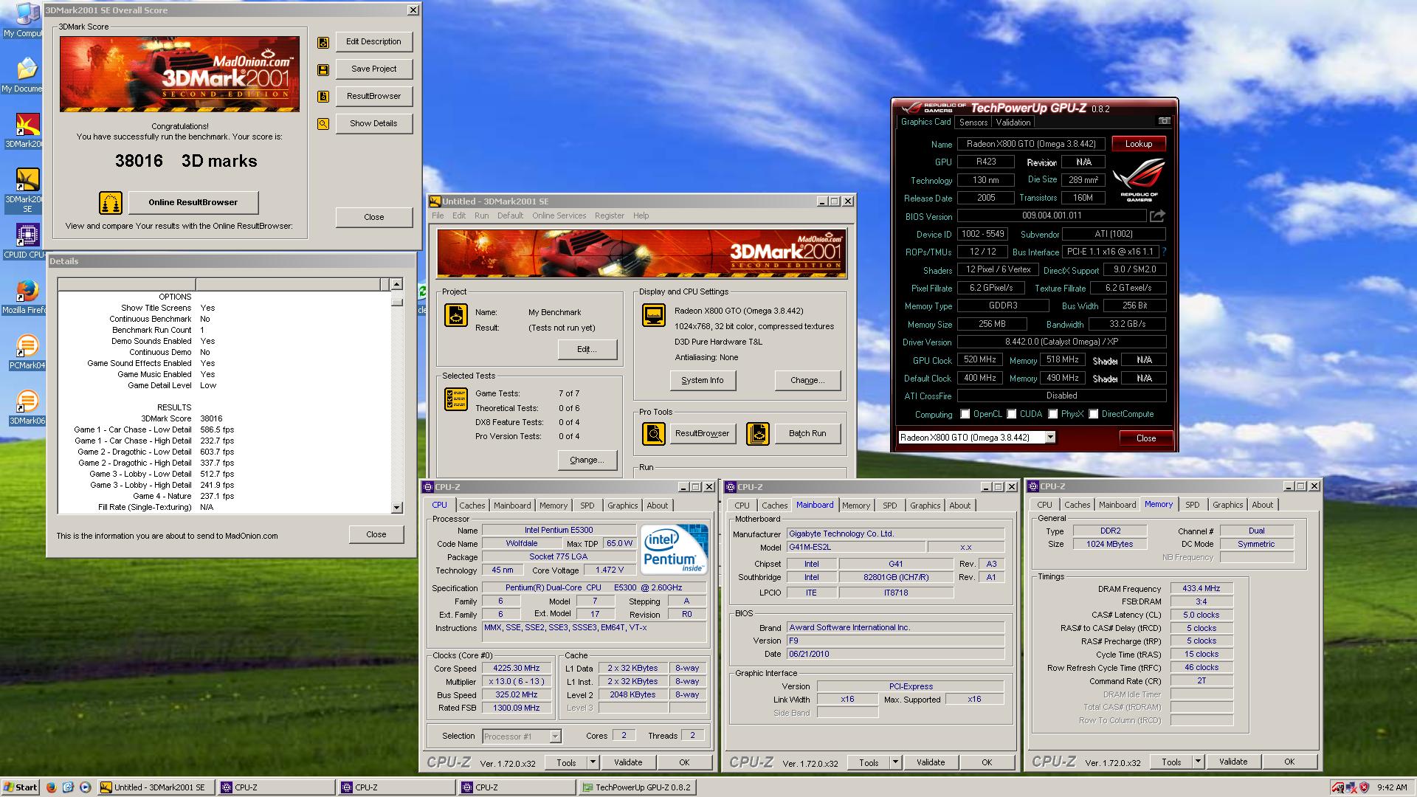Click the Batch Run icon

pyautogui.click(x=758, y=434)
